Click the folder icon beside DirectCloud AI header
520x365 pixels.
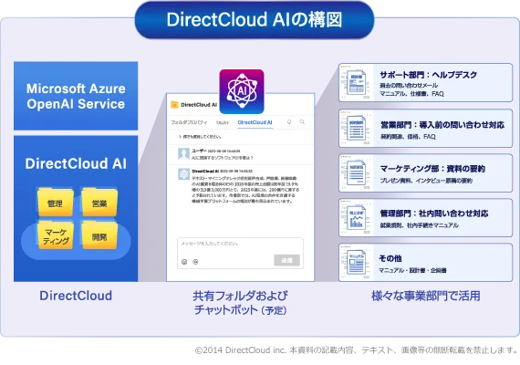tap(174, 105)
